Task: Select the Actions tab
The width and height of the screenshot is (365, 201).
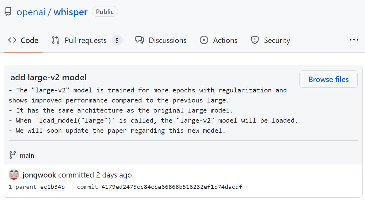Action: pyautogui.click(x=219, y=40)
